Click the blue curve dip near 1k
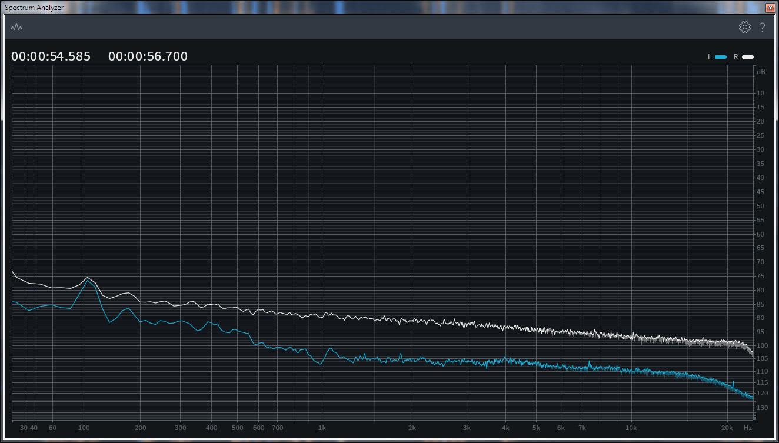 pyautogui.click(x=320, y=364)
